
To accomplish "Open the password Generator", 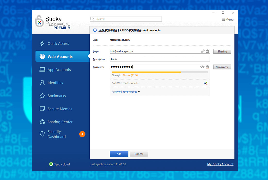I will tap(222, 67).
